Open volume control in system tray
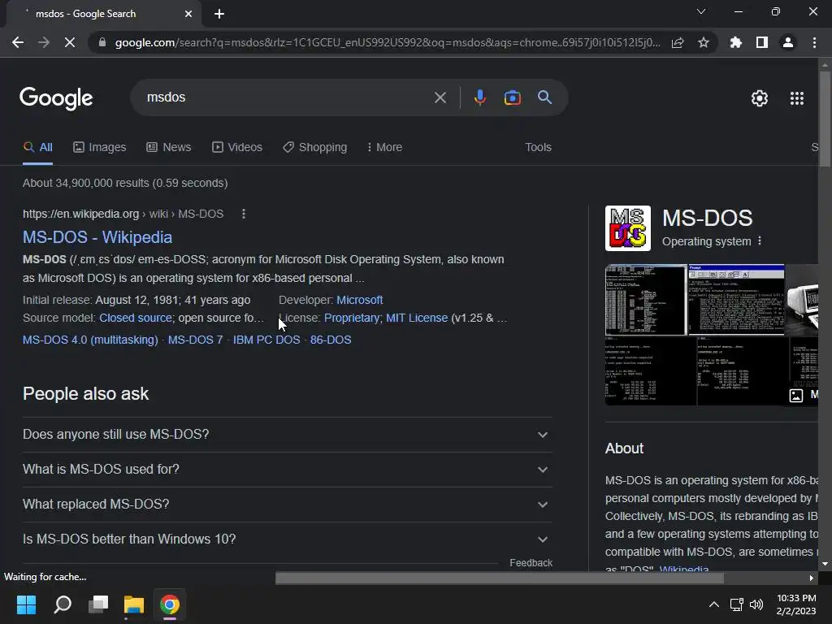The width and height of the screenshot is (832, 624). pyautogui.click(x=756, y=604)
